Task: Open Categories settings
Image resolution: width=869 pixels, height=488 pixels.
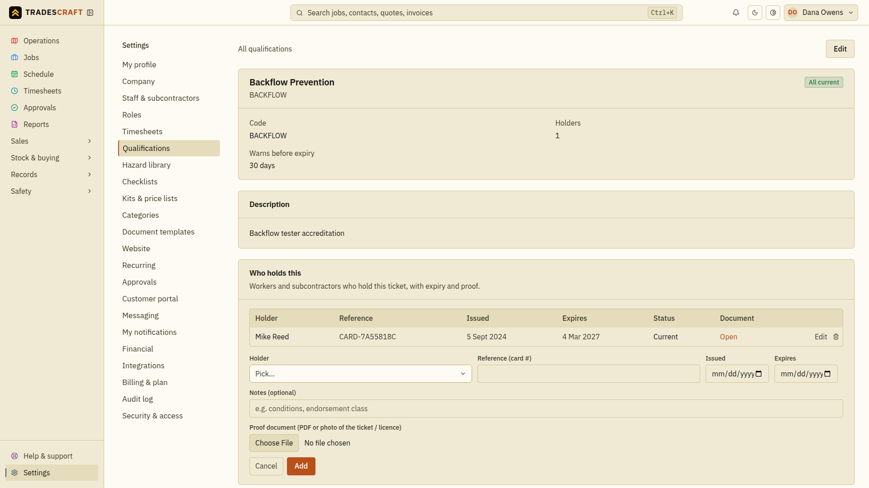Action: click(x=169, y=215)
